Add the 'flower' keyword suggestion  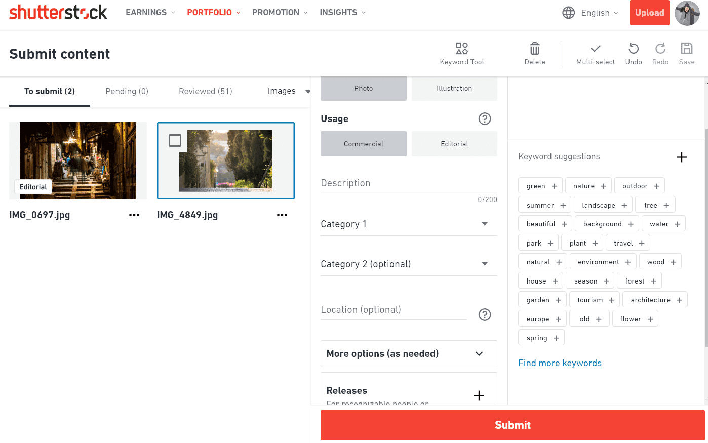coord(635,319)
